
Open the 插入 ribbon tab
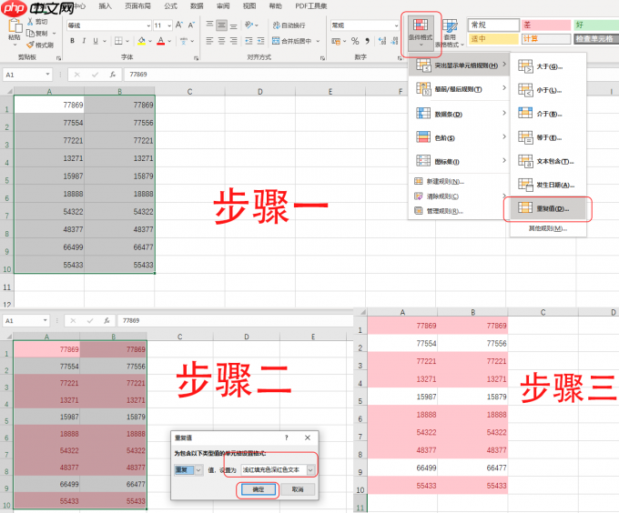(x=105, y=6)
